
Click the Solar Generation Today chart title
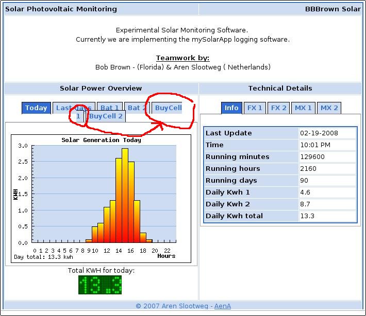[101, 140]
